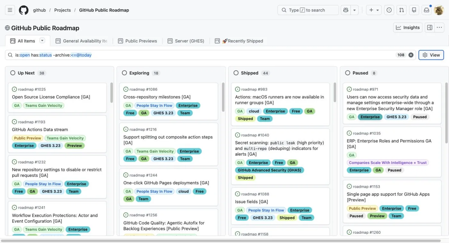The image size is (449, 243).
Task: Click the Paused column status circle
Action: (x=348, y=73)
